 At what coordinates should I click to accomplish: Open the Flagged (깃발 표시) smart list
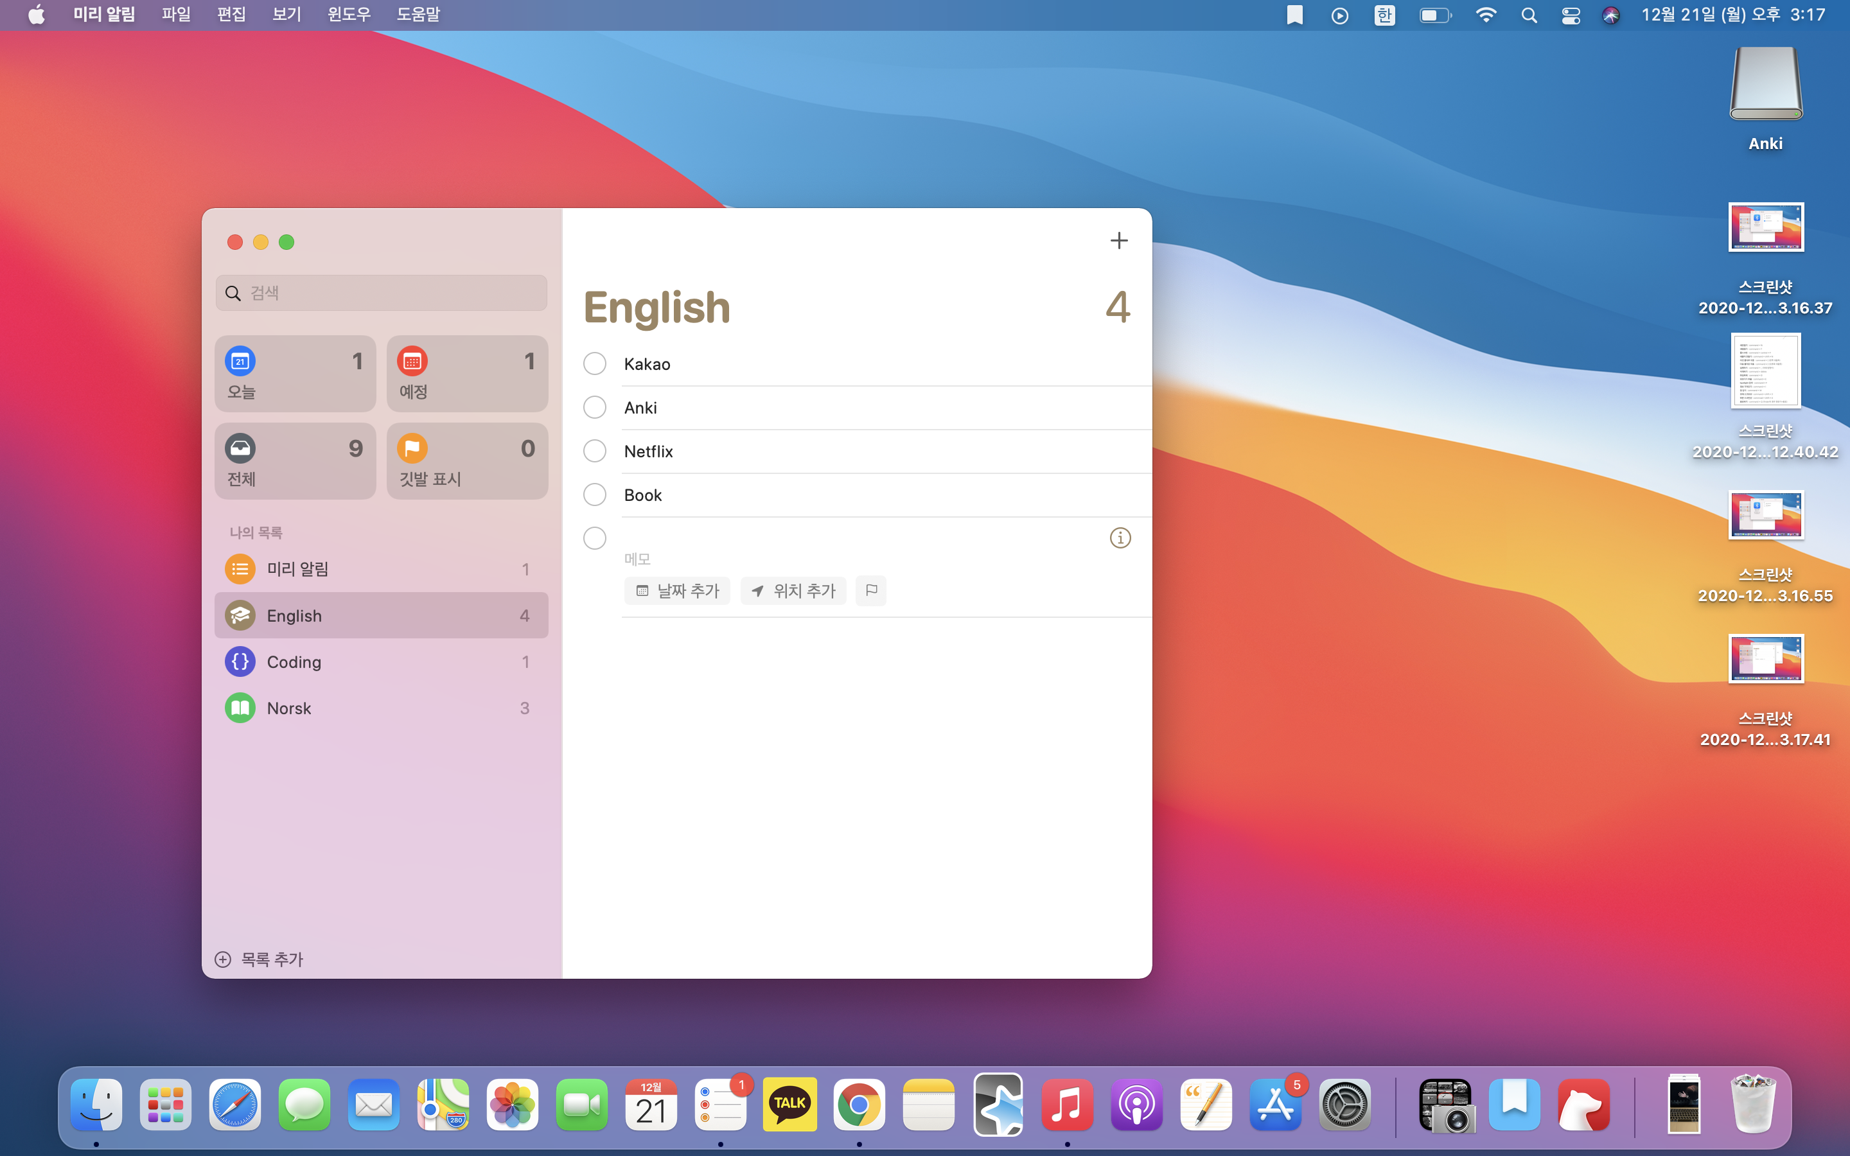point(467,461)
